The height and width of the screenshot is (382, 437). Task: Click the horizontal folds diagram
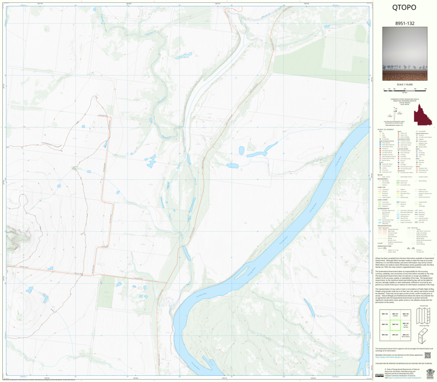point(423,335)
